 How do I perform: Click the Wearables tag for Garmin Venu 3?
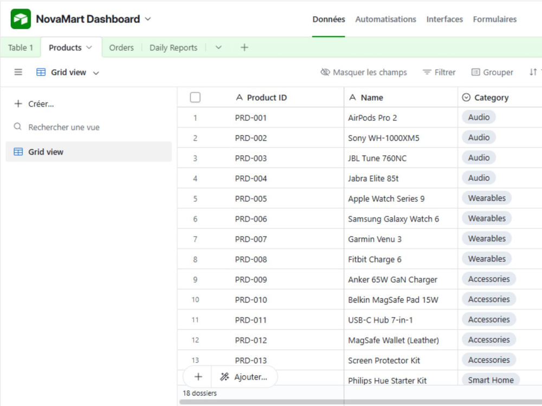487,239
